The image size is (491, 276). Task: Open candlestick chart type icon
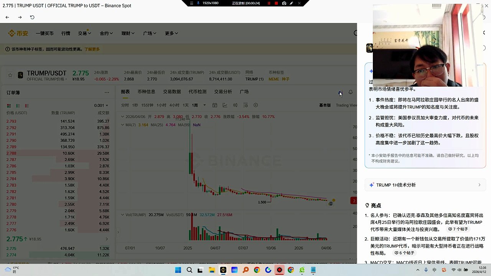click(x=235, y=105)
